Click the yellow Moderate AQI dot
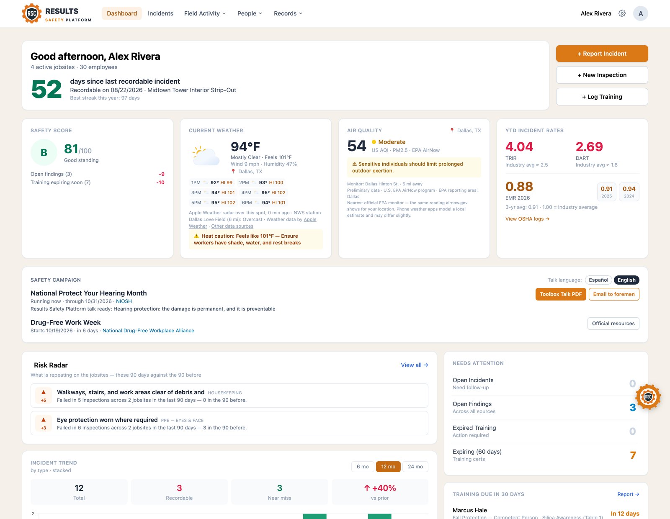Viewport: 670px width, 519px height. [x=374, y=142]
